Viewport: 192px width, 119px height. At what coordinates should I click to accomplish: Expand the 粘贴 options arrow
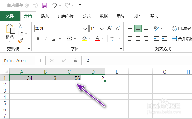10,42
